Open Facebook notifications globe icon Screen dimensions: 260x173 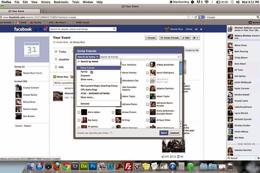click(46, 29)
